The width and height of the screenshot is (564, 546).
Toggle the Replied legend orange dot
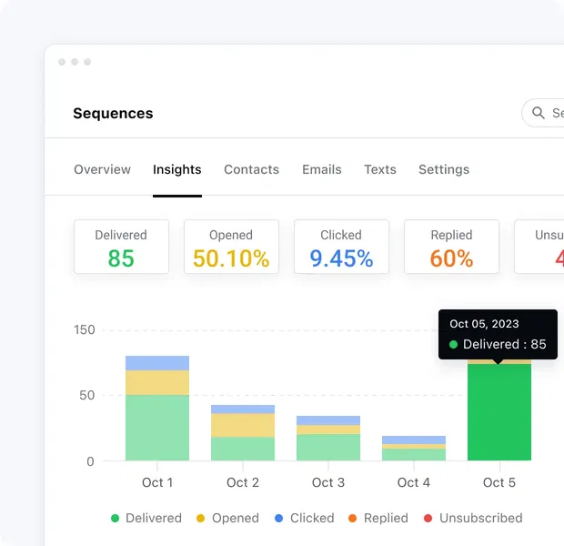click(x=353, y=519)
